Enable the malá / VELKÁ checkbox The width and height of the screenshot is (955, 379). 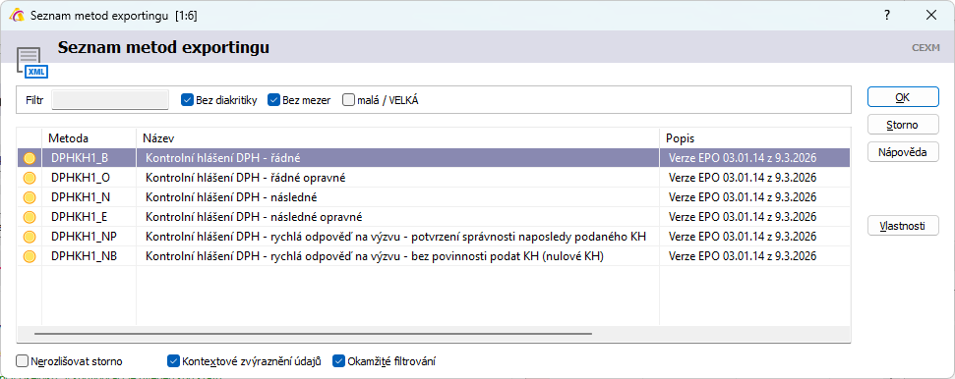(348, 100)
